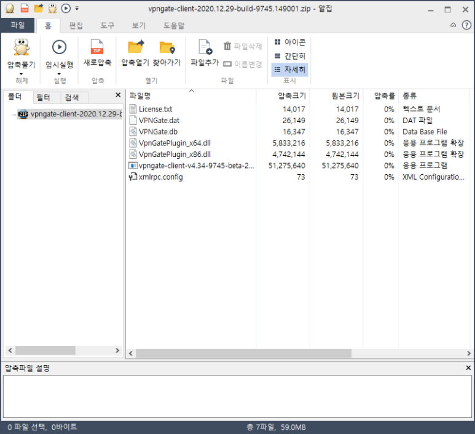Image resolution: width=475 pixels, height=434 pixels.
Task: Click the extract mascot quick-access icon
Action: (53, 9)
